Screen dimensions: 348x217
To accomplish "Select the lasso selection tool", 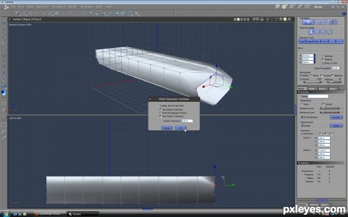I will [4, 131].
